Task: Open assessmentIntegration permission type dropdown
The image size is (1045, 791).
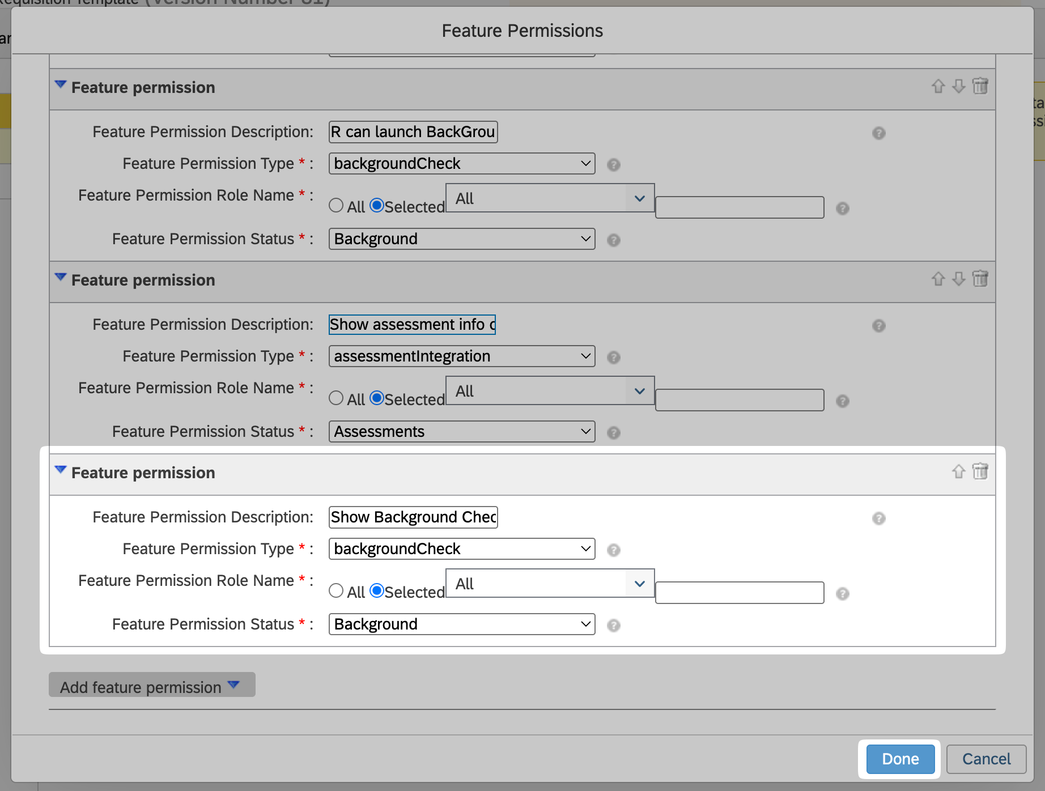Action: (x=461, y=356)
